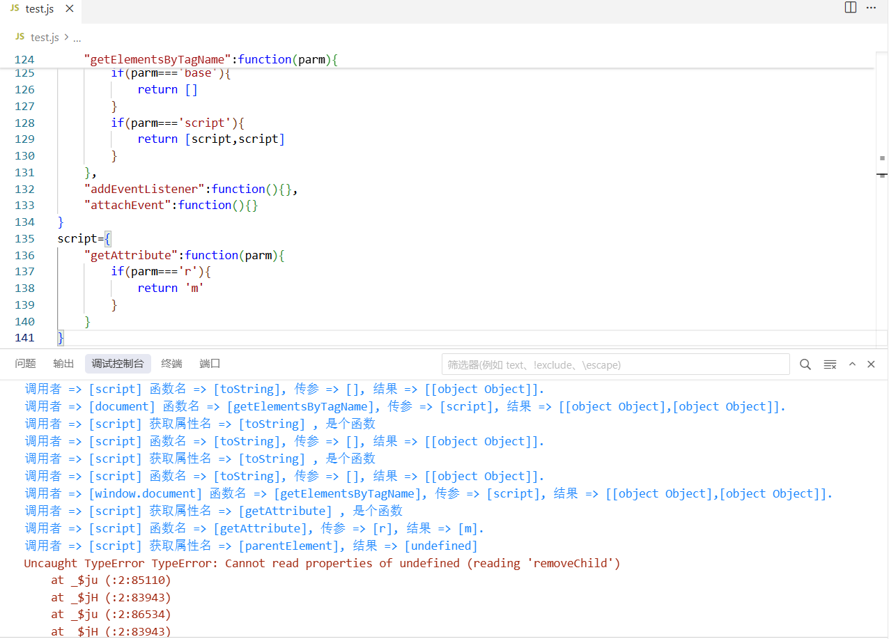The height and width of the screenshot is (639, 889).
Task: Open the 端口 tab
Action: [x=210, y=364]
